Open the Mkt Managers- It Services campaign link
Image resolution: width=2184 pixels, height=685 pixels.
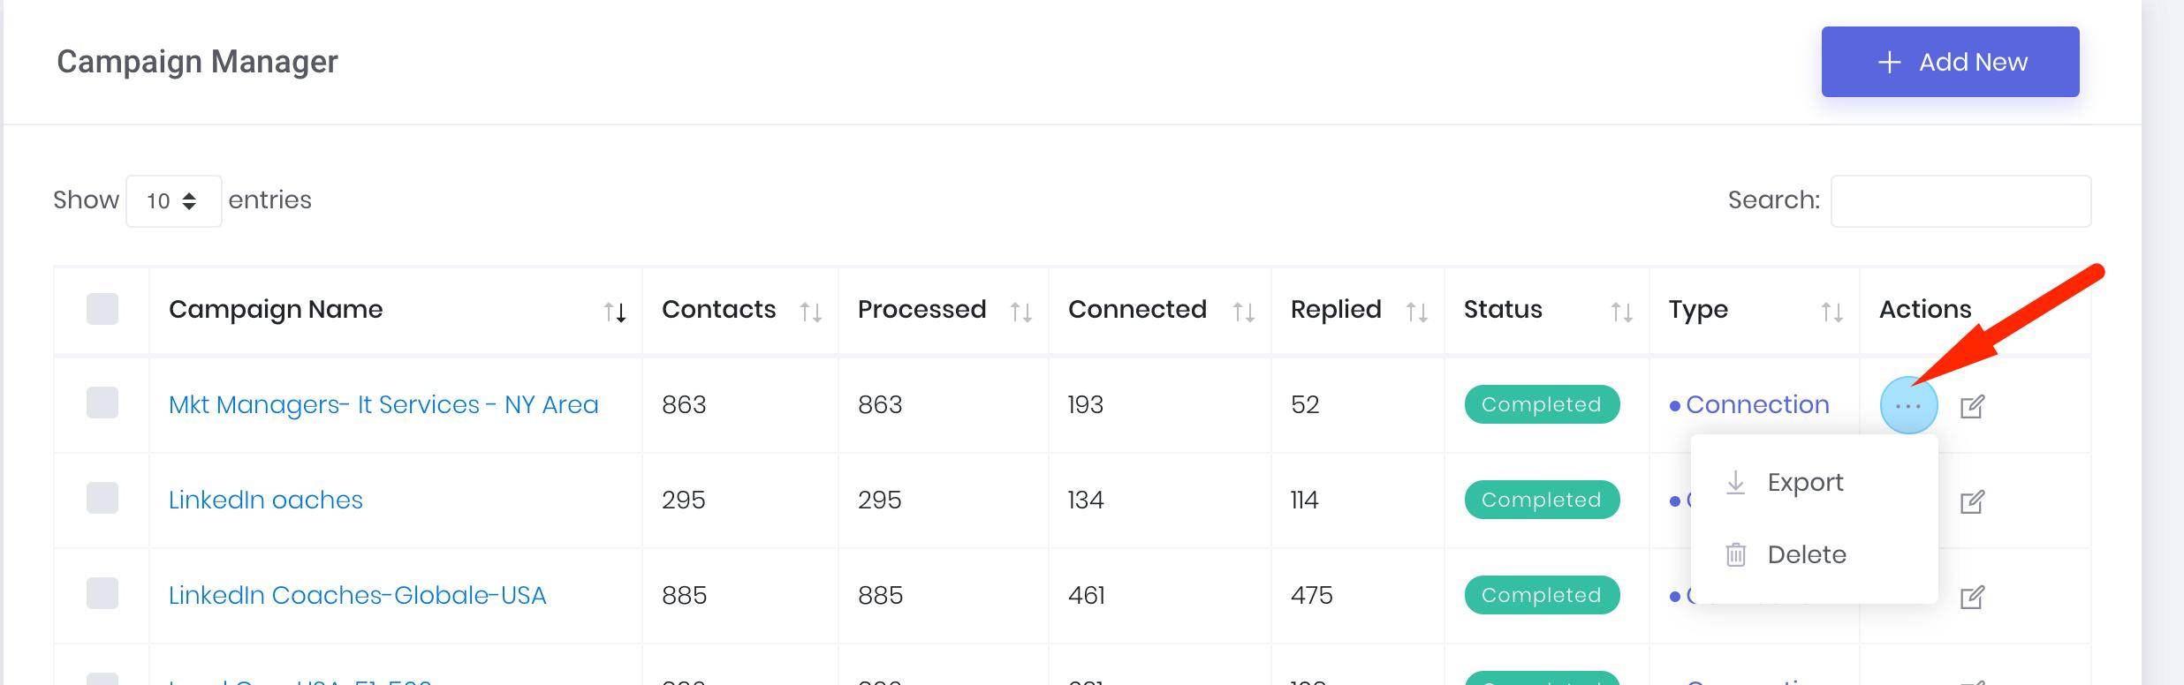(383, 404)
